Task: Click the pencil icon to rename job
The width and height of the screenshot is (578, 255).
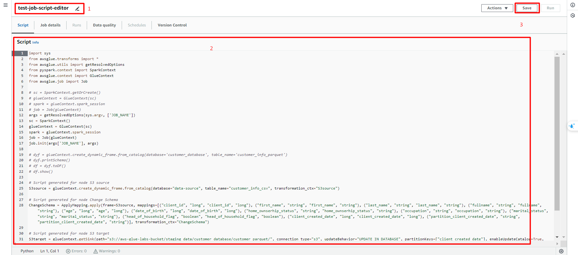Action: pos(77,9)
